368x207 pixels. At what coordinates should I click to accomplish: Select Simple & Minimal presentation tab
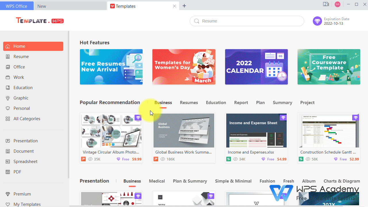(233, 181)
